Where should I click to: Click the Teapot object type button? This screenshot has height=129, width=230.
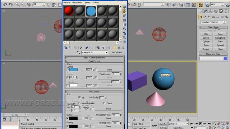coord(206,49)
